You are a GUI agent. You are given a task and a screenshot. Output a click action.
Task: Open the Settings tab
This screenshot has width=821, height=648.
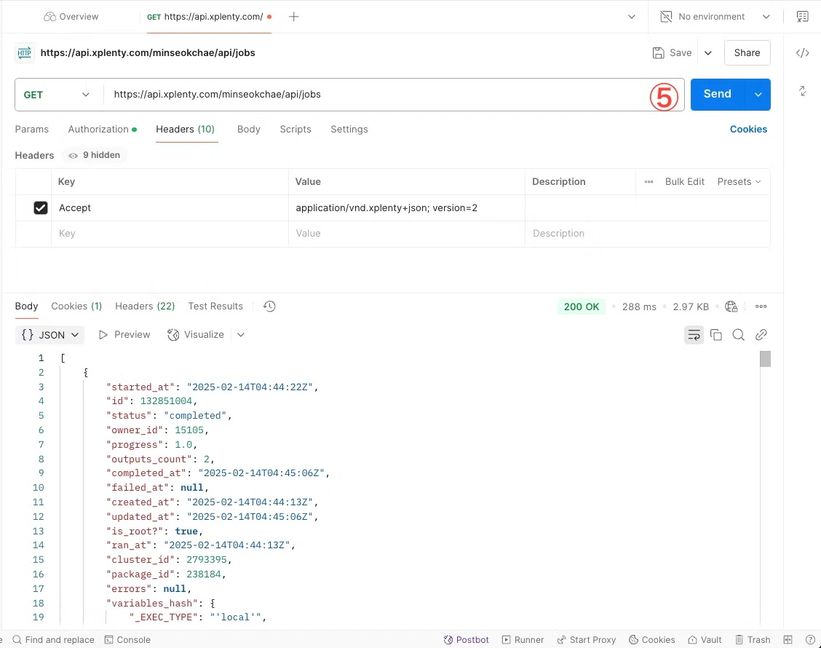tap(349, 130)
